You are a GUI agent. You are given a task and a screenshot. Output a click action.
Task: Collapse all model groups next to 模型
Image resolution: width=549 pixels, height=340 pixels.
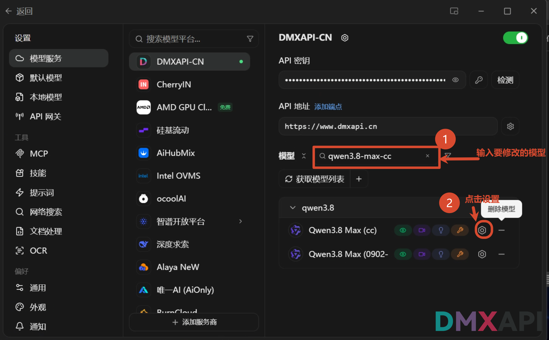pyautogui.click(x=304, y=156)
